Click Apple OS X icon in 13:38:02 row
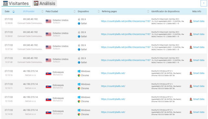 [79, 32]
